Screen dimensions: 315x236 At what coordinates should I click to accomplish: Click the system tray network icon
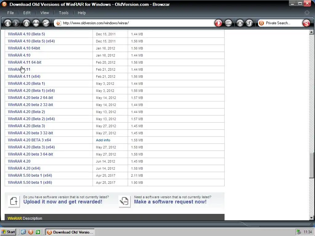(299, 232)
